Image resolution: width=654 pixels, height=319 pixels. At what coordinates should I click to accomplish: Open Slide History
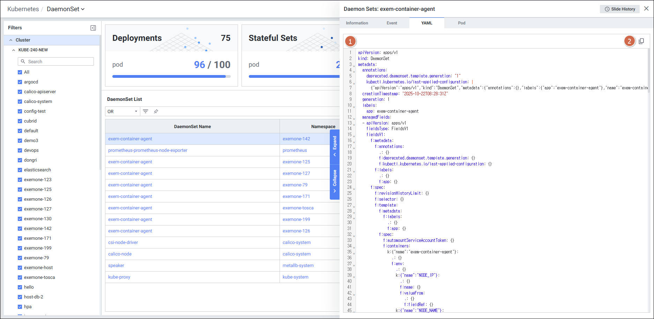620,9
